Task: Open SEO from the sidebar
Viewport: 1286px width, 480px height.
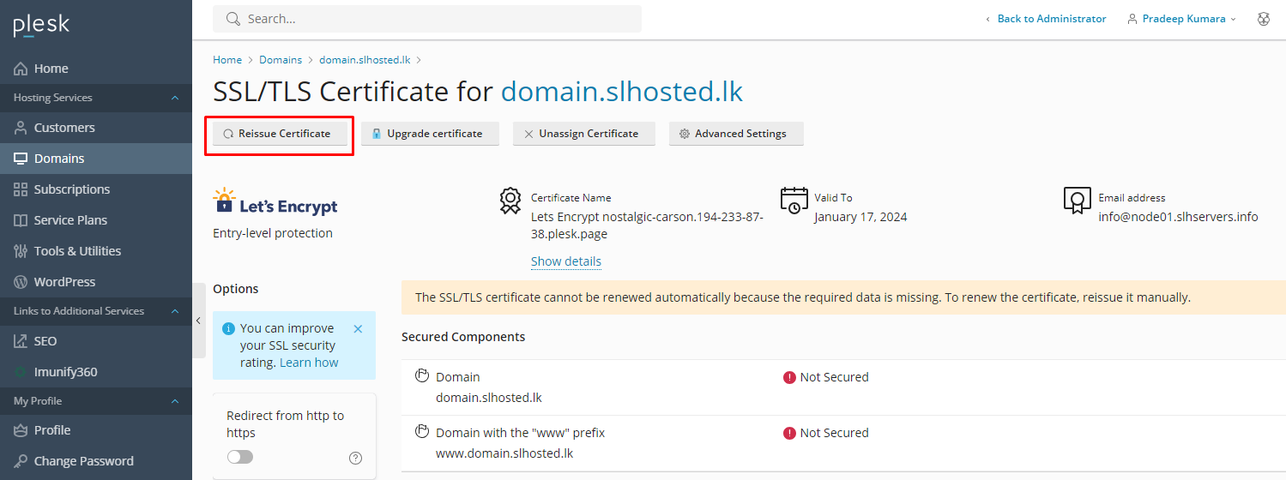Action: point(45,341)
